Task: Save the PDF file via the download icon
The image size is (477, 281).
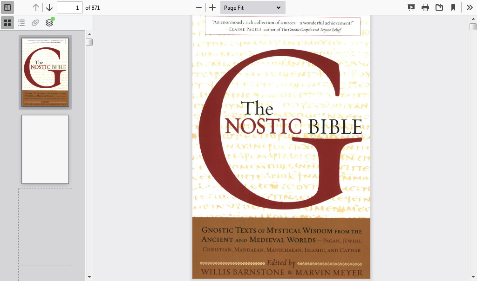Action: (439, 7)
